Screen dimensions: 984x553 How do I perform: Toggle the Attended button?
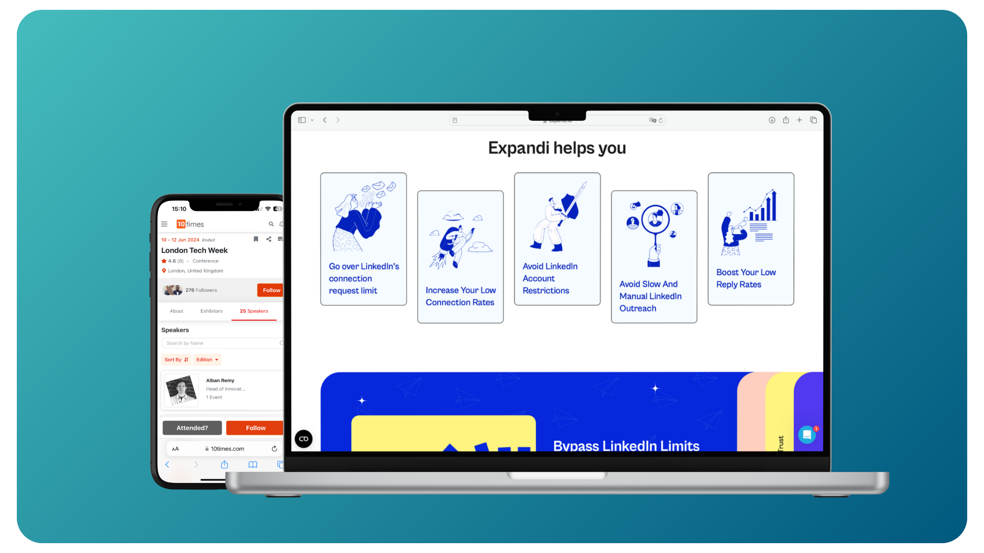[192, 427]
